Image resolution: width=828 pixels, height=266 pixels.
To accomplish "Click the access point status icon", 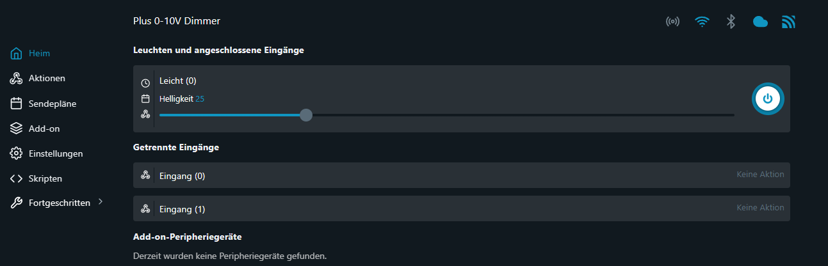I will tap(672, 22).
